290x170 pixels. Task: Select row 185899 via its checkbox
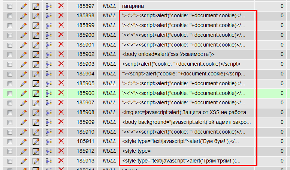coord(10,26)
